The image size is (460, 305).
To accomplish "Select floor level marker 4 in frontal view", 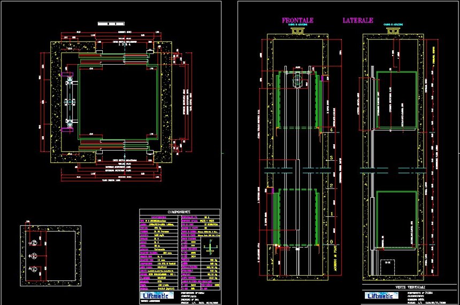I will (x=332, y=130).
